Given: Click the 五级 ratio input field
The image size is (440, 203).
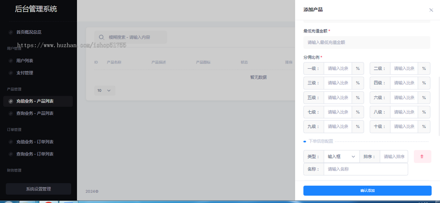Looking at the screenshot, I should coord(338,97).
